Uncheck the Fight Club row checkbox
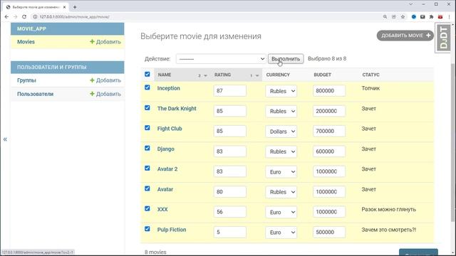The image size is (456, 256). pyautogui.click(x=147, y=128)
